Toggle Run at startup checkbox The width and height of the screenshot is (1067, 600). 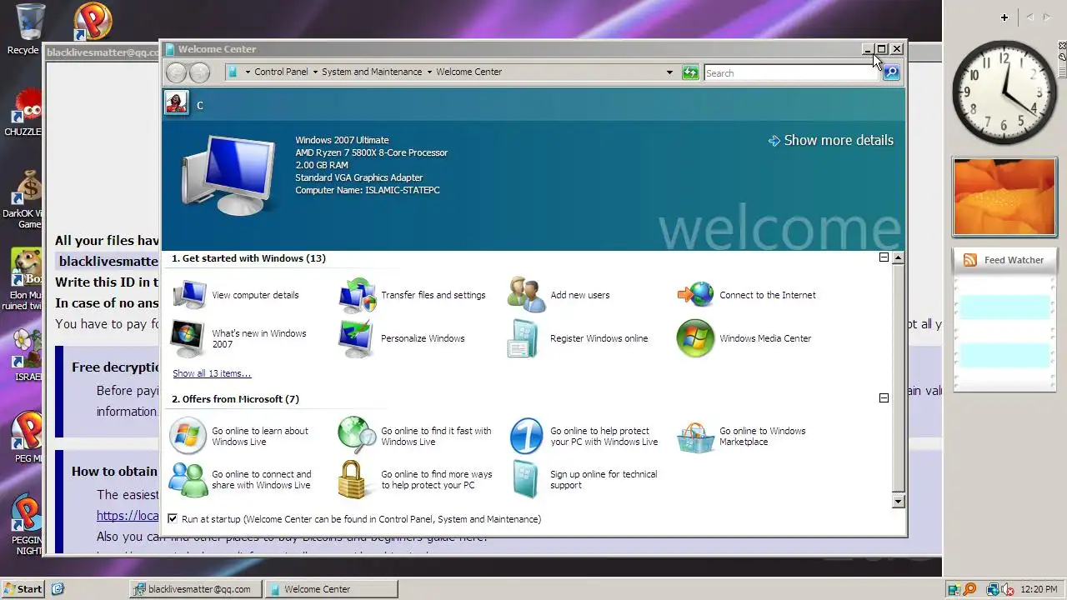coord(173,519)
